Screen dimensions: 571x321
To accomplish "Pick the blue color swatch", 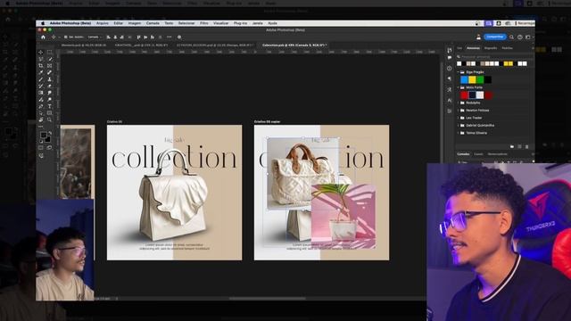I will (x=464, y=79).
